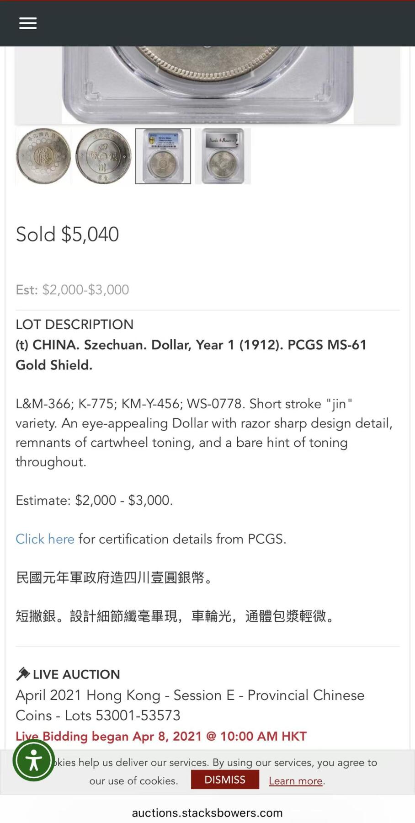Screen dimensions: 415x823
Task: Tap the large coin slab image
Action: [207, 85]
